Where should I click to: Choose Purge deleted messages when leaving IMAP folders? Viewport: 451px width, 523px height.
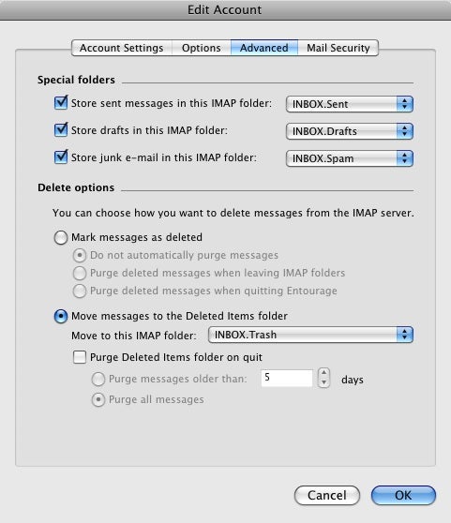(80, 273)
